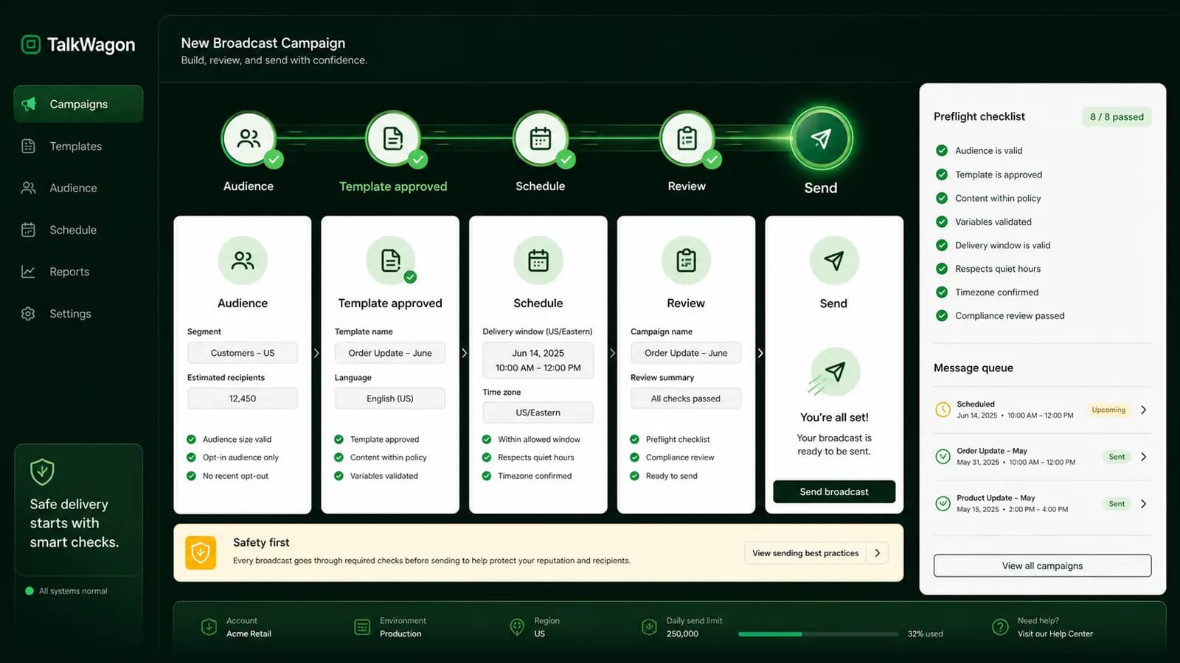Open the delivery window Jun 14, 2025 field
Screen dimensions: 1180x663
pyautogui.click(x=538, y=360)
